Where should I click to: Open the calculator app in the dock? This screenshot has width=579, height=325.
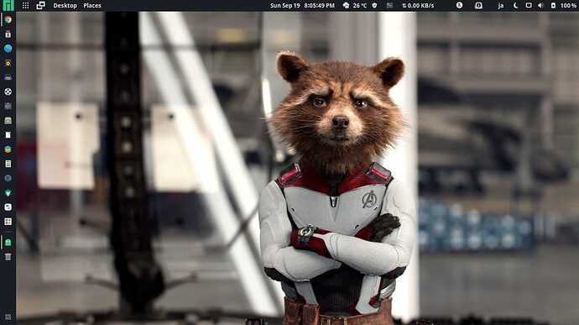[8, 164]
